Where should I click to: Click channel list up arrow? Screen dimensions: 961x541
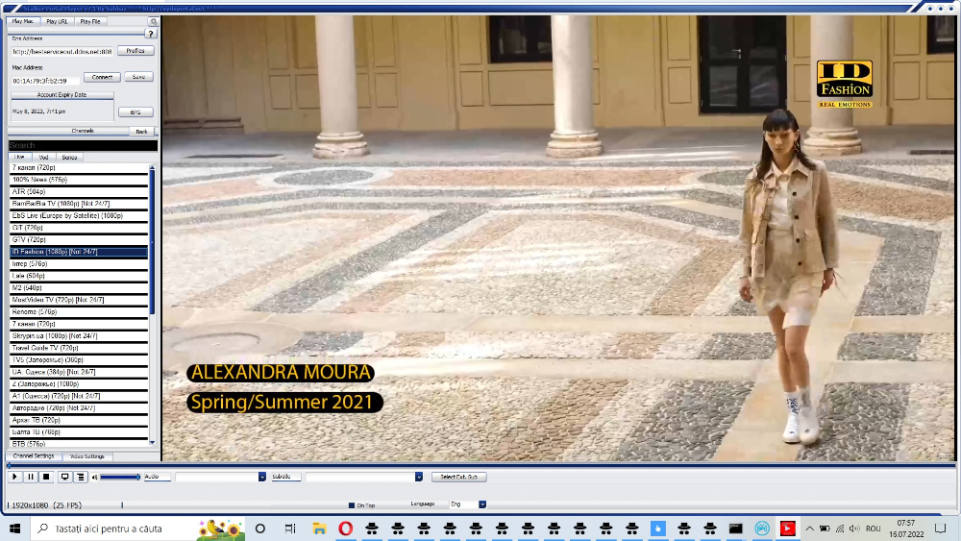click(152, 168)
